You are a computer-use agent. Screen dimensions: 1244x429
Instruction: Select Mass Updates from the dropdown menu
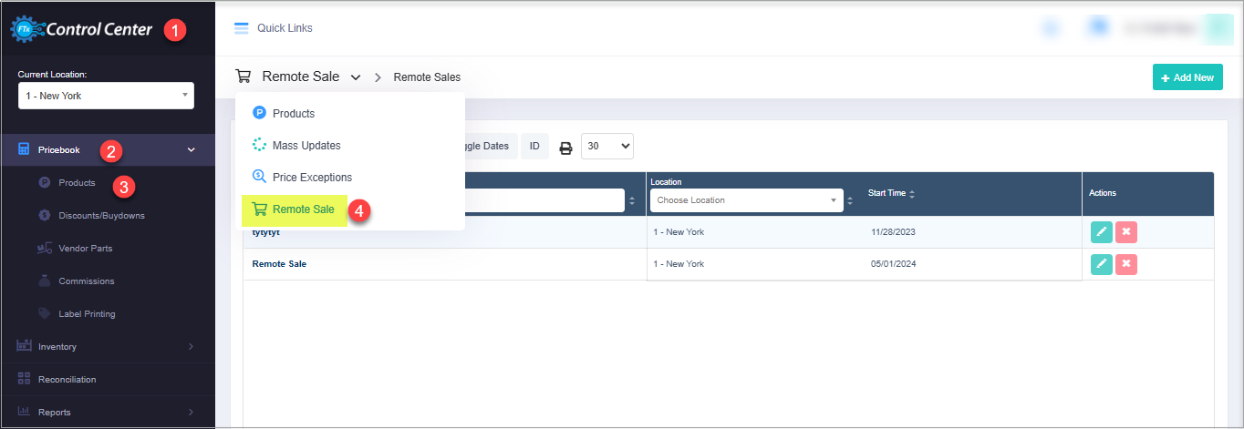pyautogui.click(x=350, y=145)
